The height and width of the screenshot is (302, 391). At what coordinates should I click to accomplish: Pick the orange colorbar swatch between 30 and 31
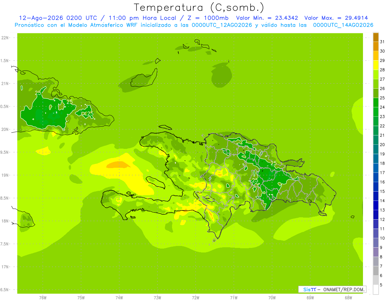376,47
